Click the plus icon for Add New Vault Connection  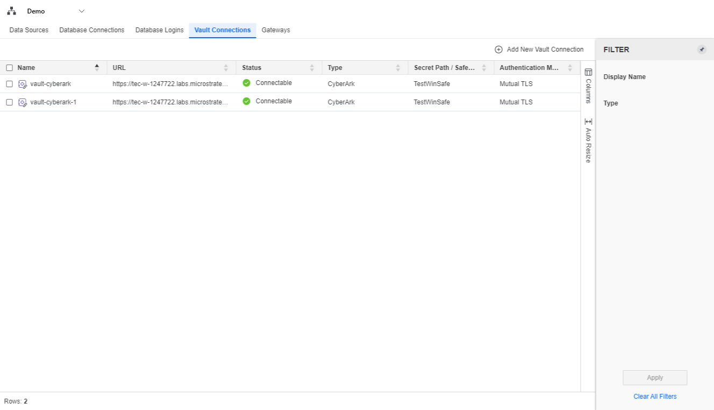click(x=498, y=50)
